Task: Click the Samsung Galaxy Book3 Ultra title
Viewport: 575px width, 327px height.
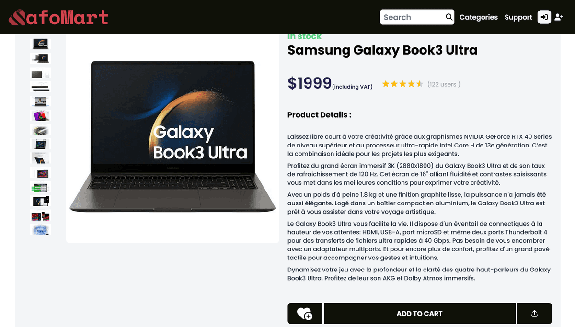Action: (382, 50)
